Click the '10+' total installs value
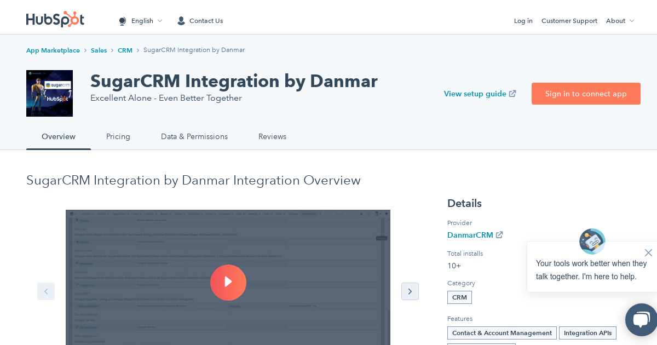 click(x=454, y=266)
